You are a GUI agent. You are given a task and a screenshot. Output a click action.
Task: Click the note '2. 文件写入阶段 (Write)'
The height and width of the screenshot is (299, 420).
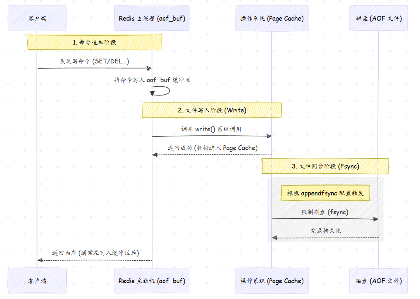click(x=212, y=110)
